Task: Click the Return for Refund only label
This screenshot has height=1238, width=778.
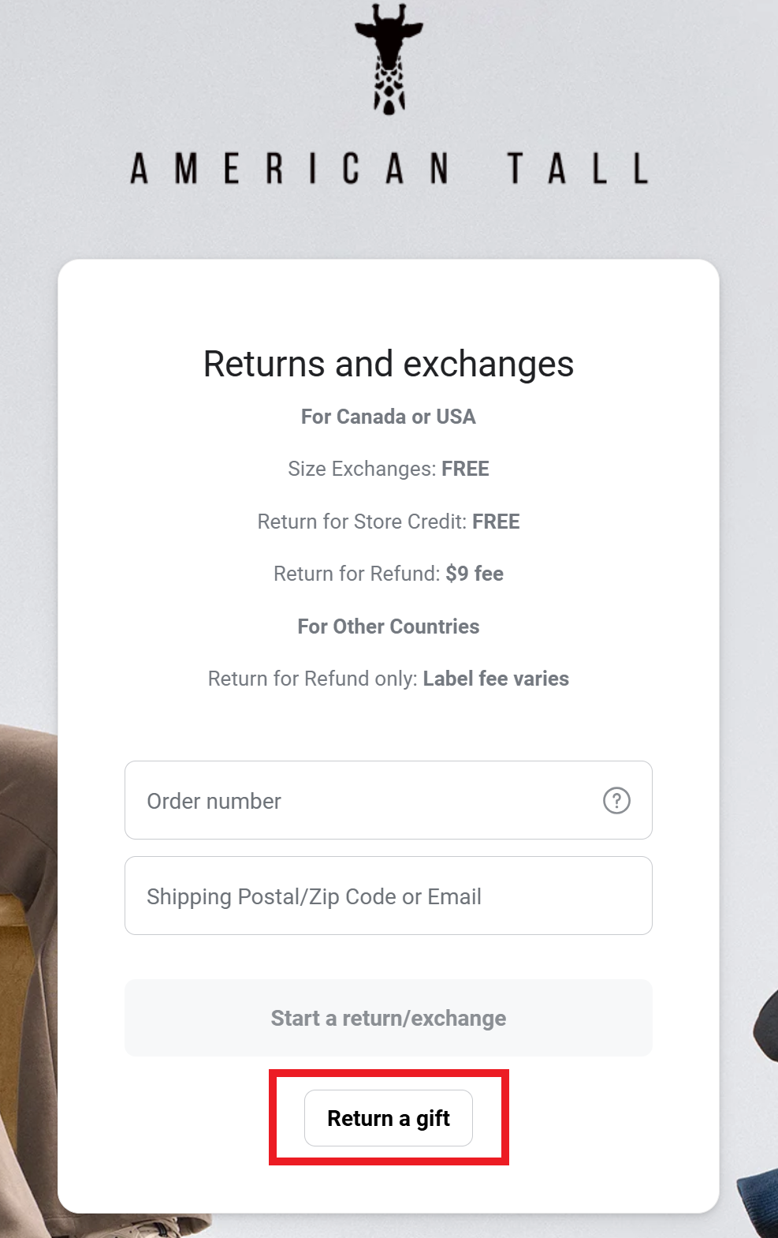Action: (312, 679)
